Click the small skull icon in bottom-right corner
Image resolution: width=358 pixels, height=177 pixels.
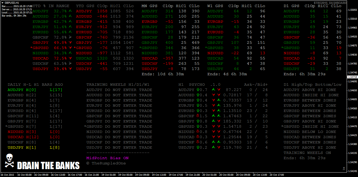tap(344, 168)
